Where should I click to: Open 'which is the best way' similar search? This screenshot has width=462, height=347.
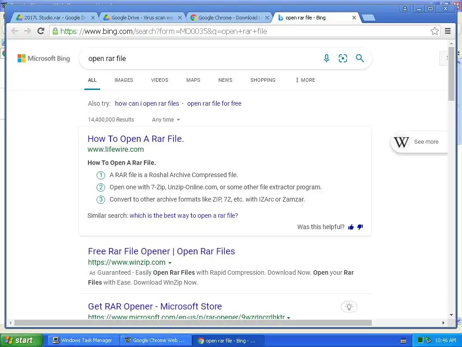[184, 216]
